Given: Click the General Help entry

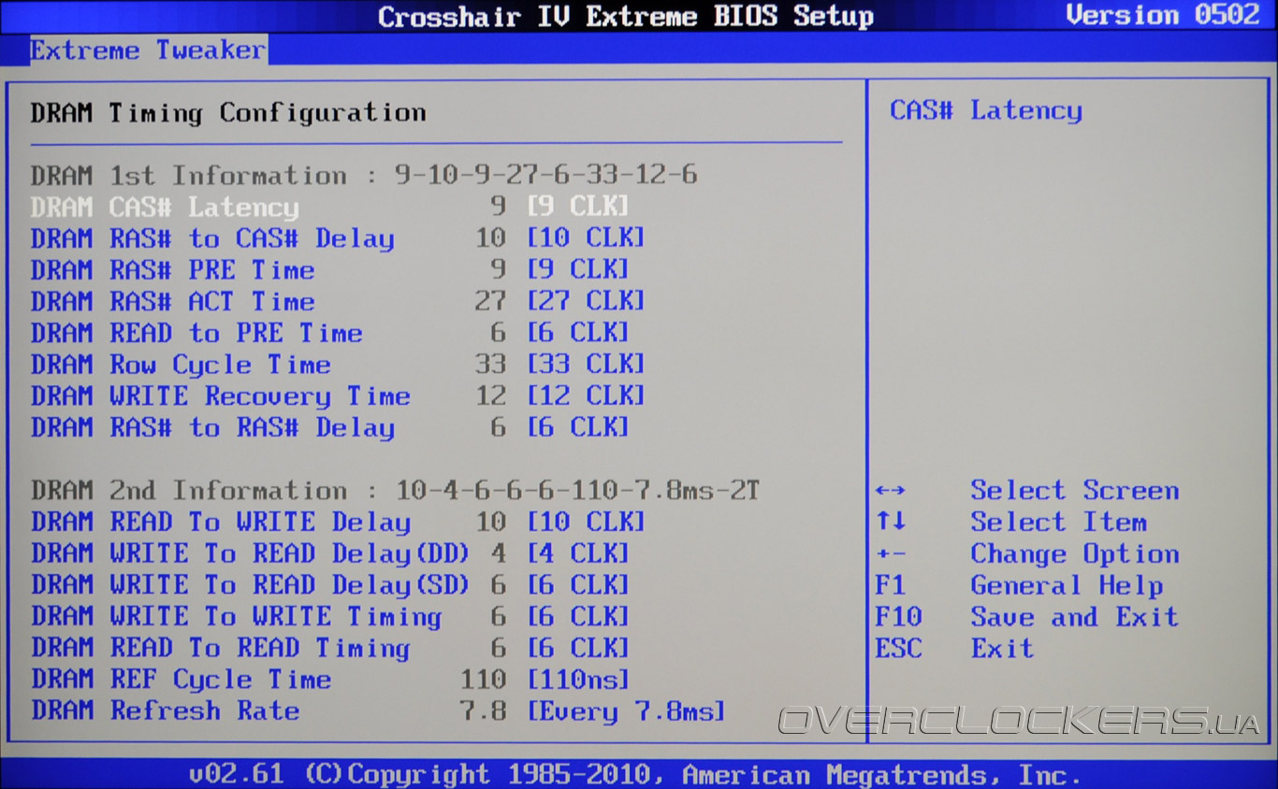Looking at the screenshot, I should click(1067, 586).
